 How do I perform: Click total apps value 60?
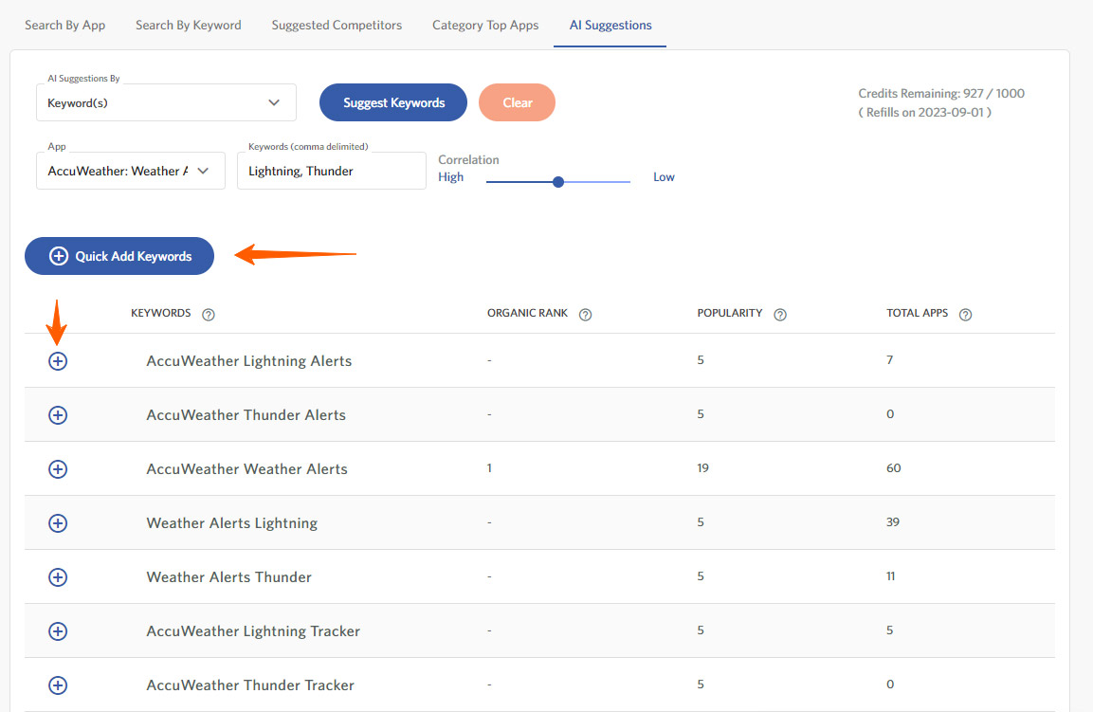894,468
